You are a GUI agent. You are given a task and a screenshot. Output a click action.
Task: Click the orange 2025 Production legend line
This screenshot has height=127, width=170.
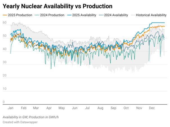[5, 15]
